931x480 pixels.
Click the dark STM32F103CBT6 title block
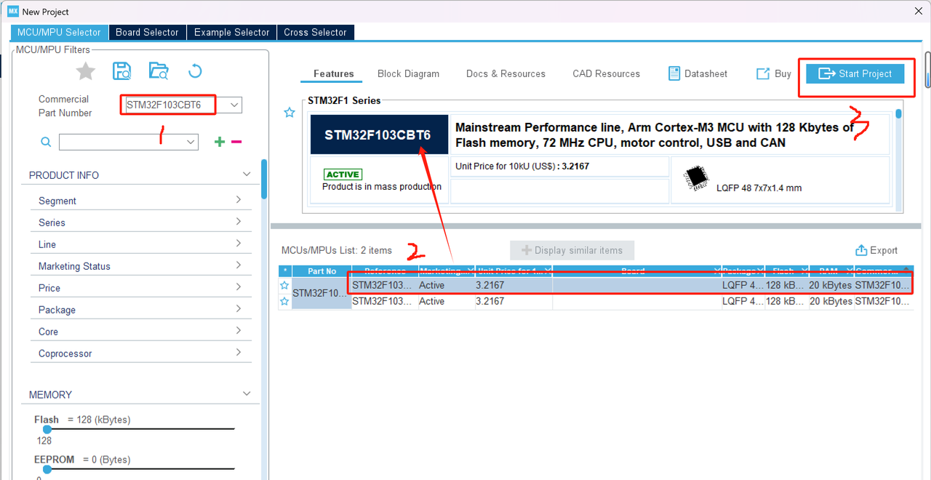click(x=377, y=135)
